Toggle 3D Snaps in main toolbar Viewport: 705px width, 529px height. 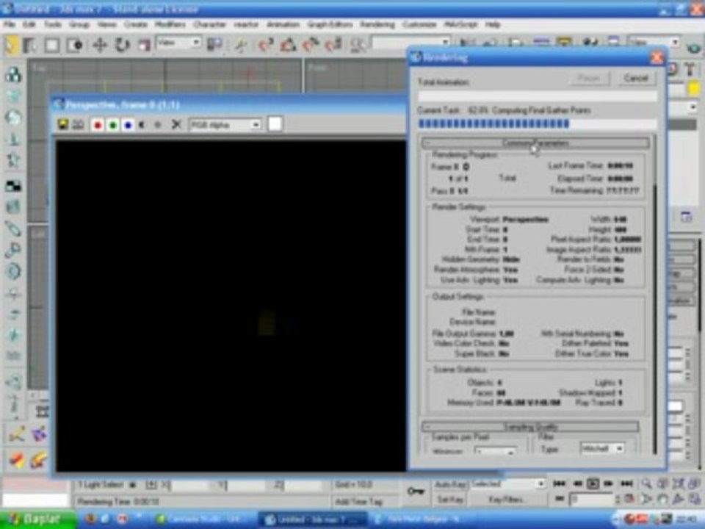266,45
